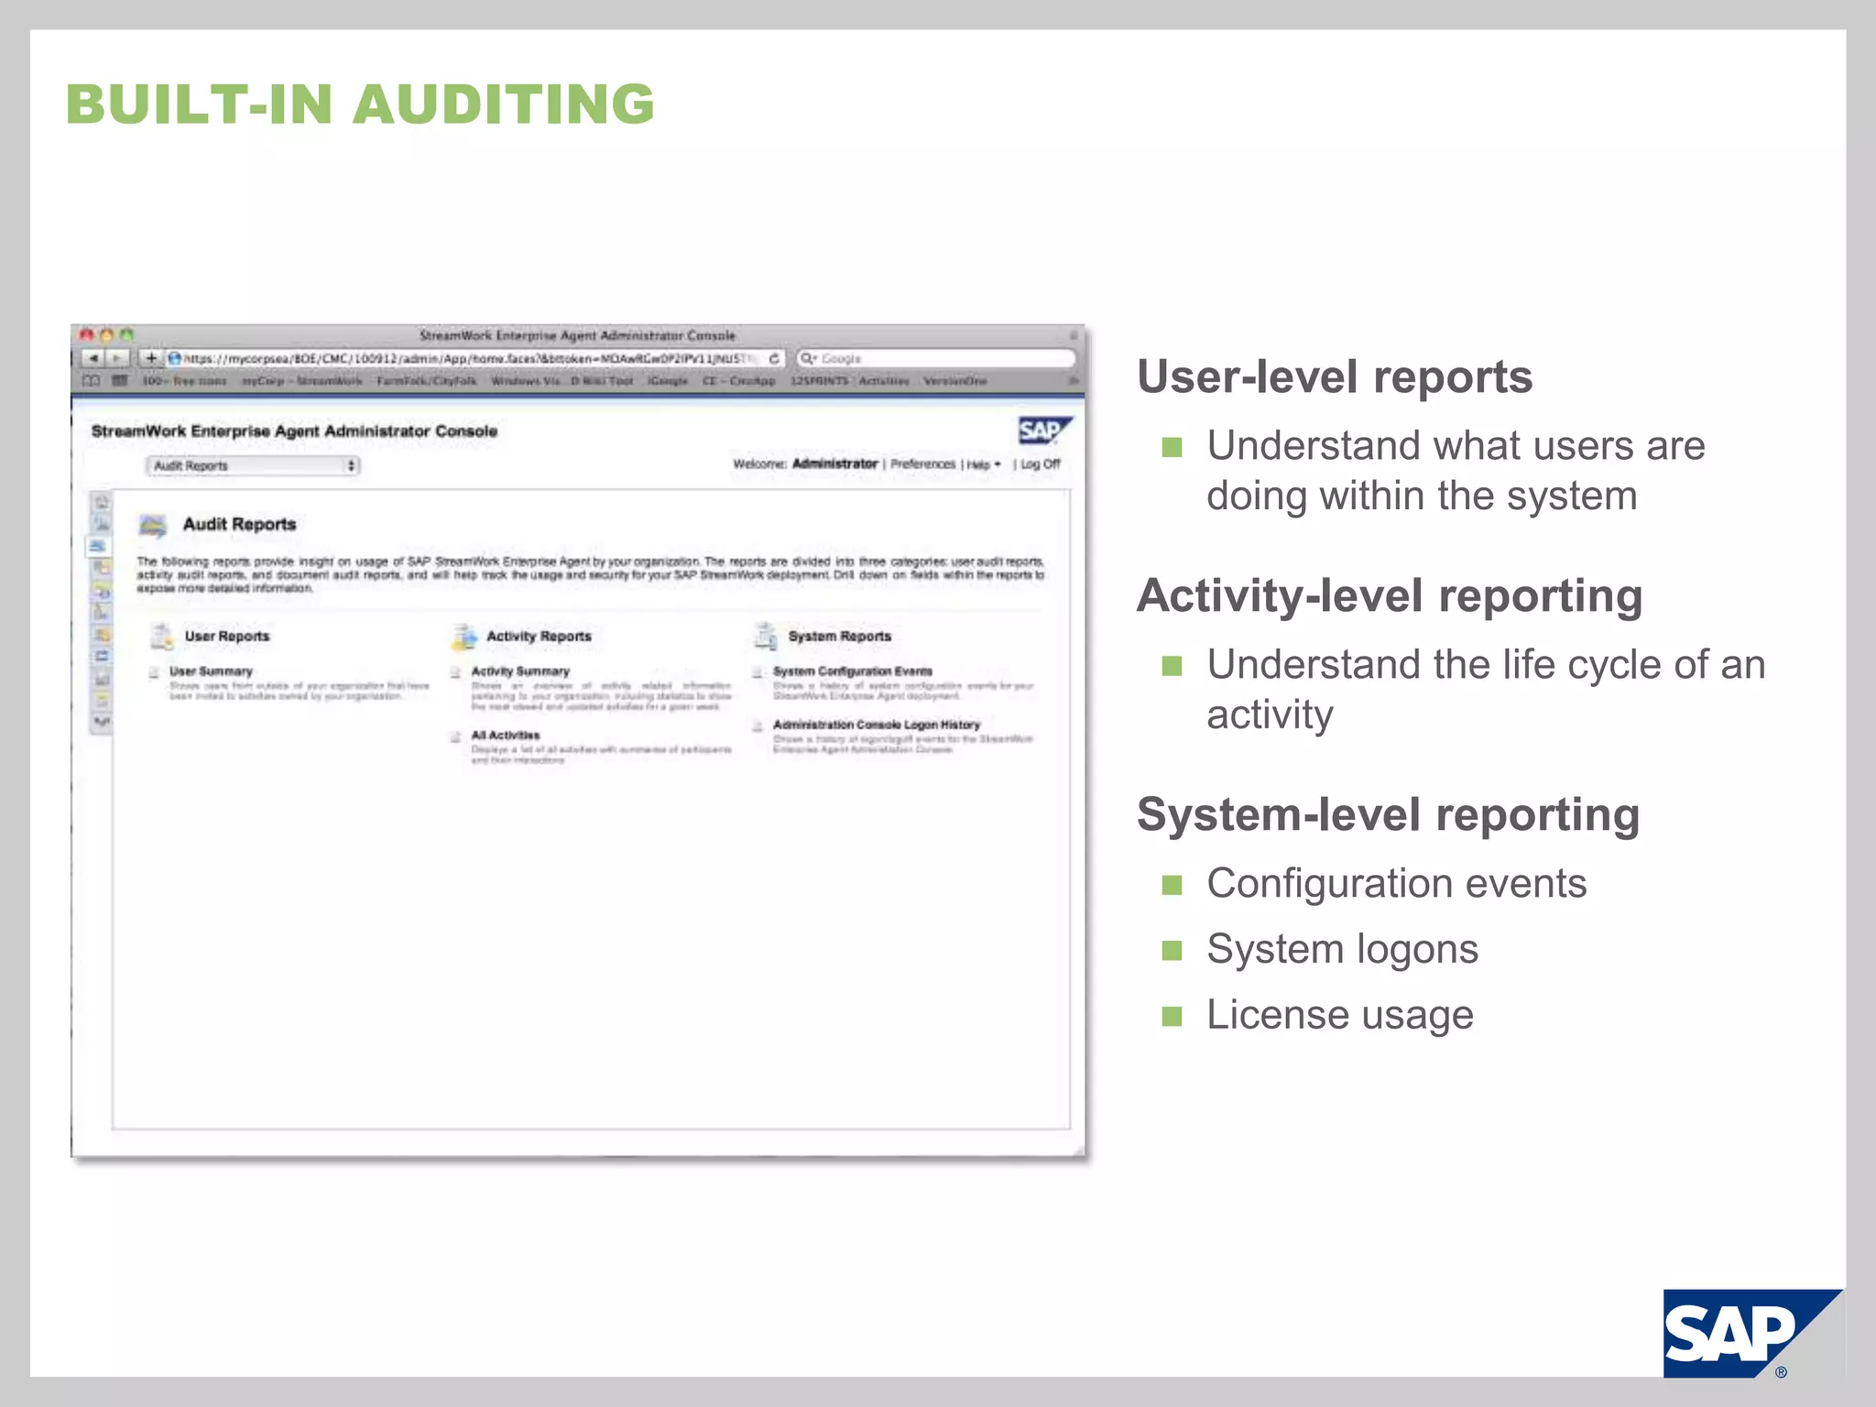Expand the Help dropdown menu
Viewport: 1876px width, 1407px height.
pyautogui.click(x=984, y=464)
